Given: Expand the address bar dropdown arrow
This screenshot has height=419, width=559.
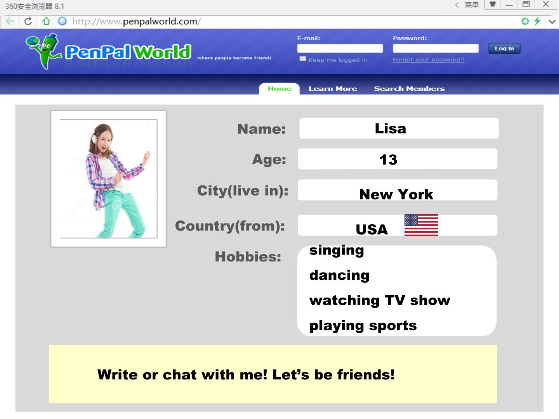Looking at the screenshot, I should [x=552, y=22].
